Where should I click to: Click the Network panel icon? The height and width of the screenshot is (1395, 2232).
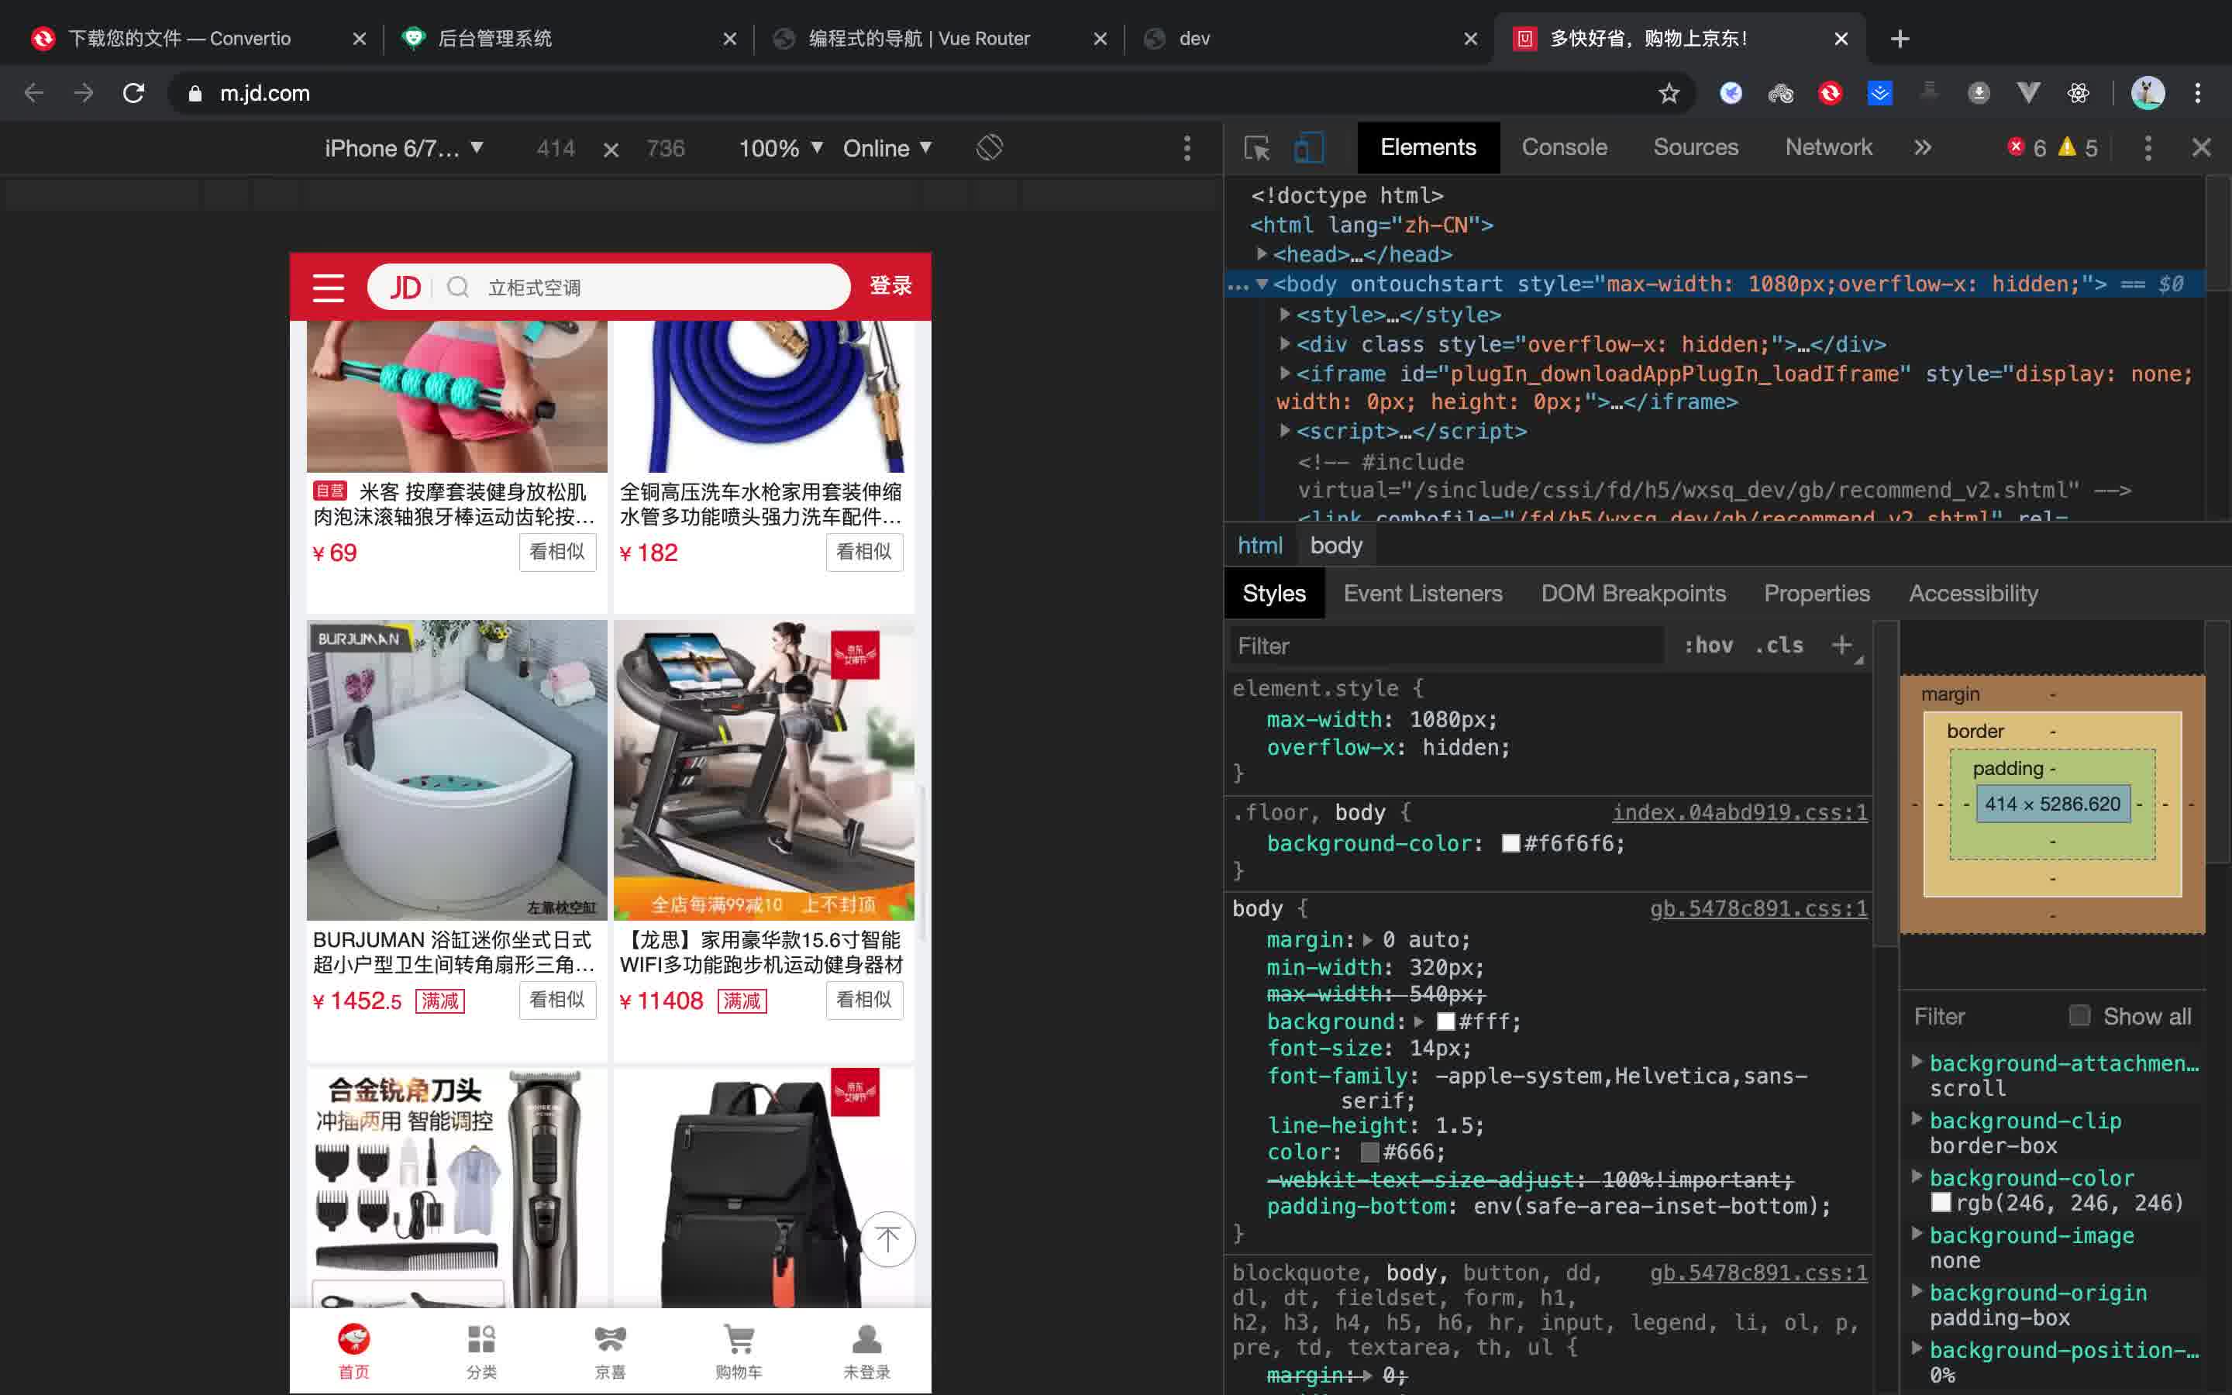(x=1829, y=146)
